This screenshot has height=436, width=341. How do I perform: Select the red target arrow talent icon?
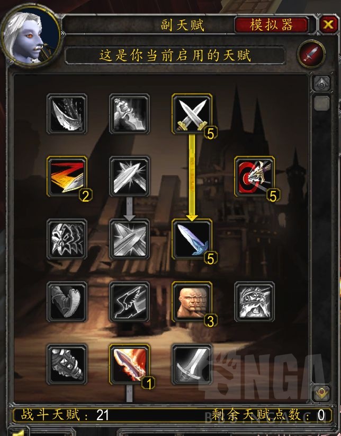(254, 177)
